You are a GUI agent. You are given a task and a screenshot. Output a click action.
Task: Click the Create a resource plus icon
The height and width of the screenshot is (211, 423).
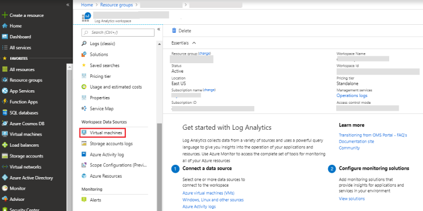tap(5, 15)
